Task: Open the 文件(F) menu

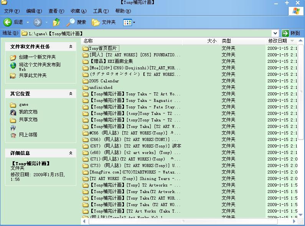Action: pyautogui.click(x=12, y=11)
